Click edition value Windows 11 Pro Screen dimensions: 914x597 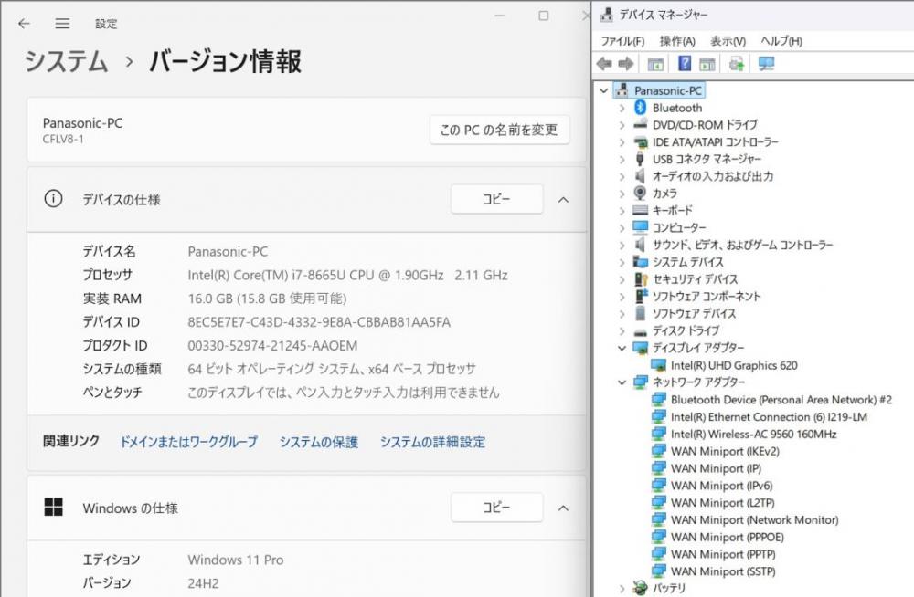tap(236, 560)
